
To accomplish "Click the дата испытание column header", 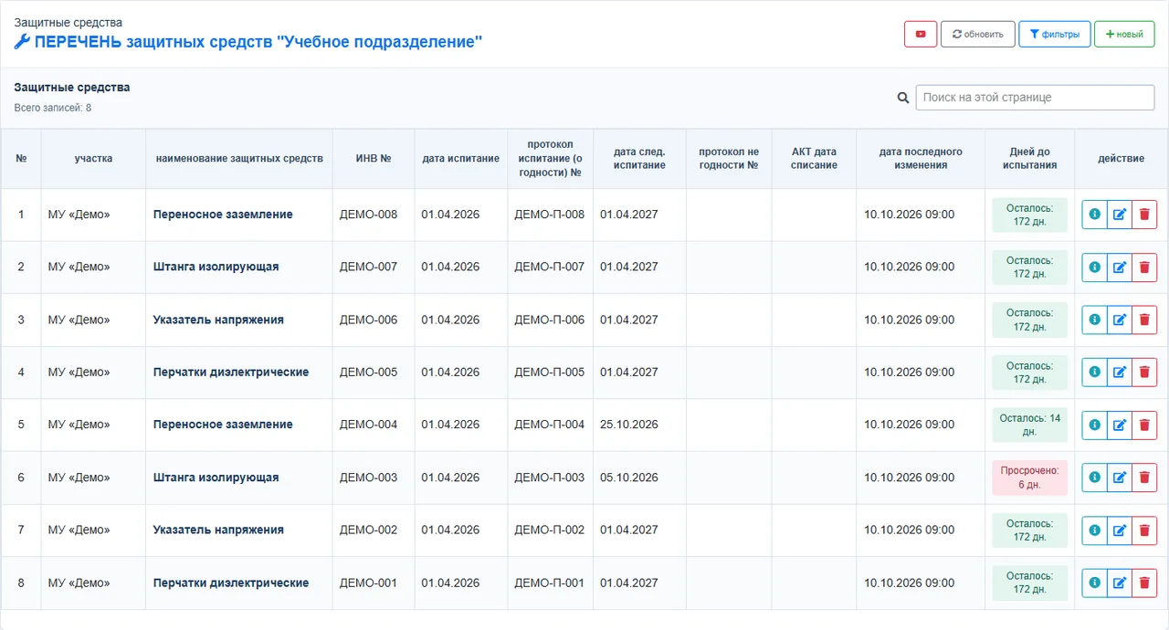I will point(461,159).
